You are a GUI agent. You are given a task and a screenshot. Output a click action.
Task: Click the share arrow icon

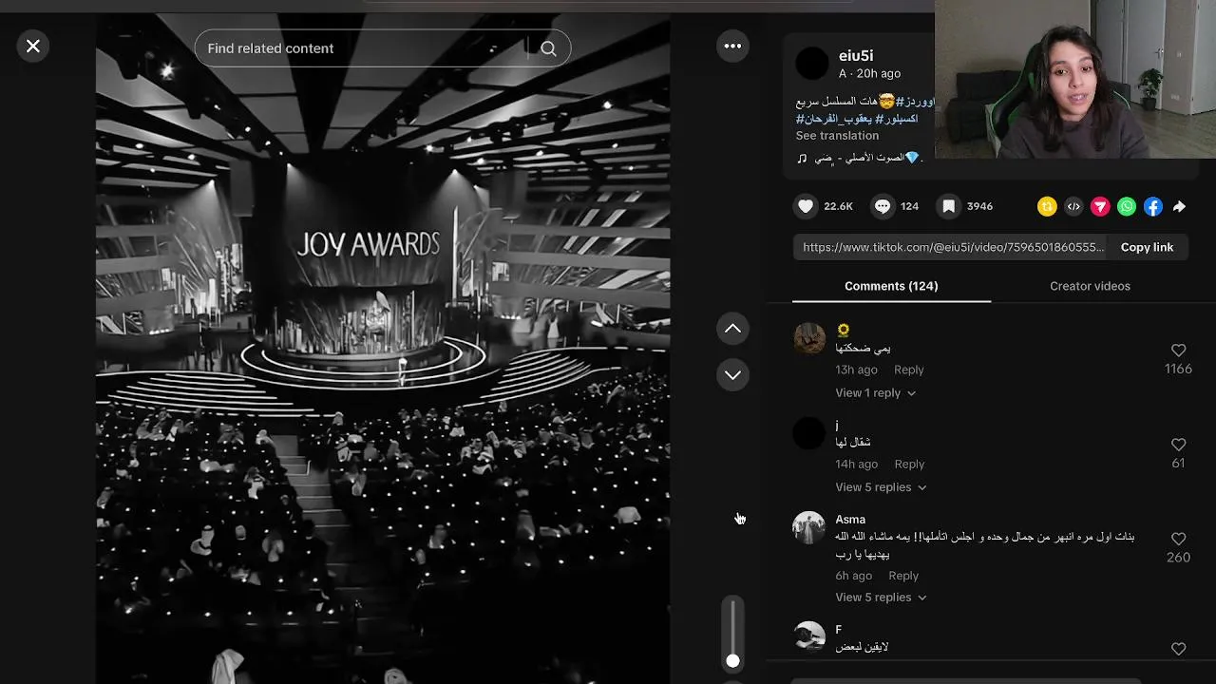(x=1179, y=206)
